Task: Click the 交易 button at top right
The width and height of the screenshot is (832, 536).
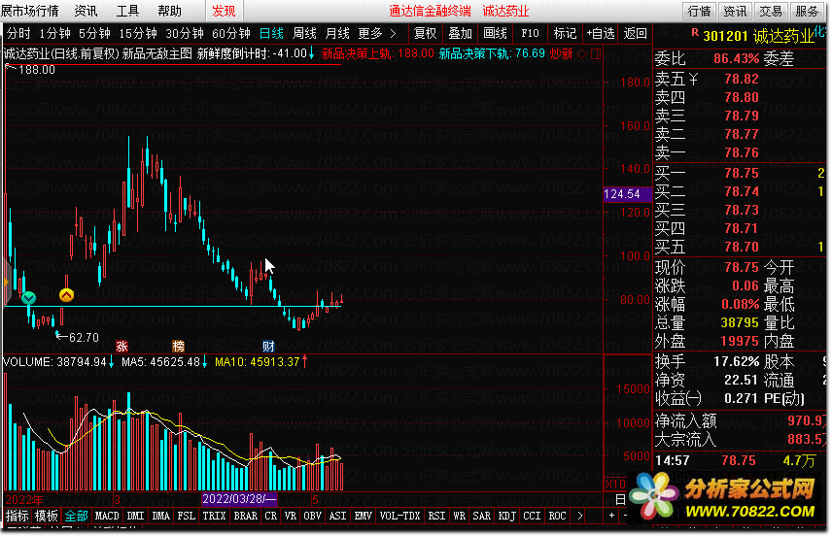Action: [771, 11]
